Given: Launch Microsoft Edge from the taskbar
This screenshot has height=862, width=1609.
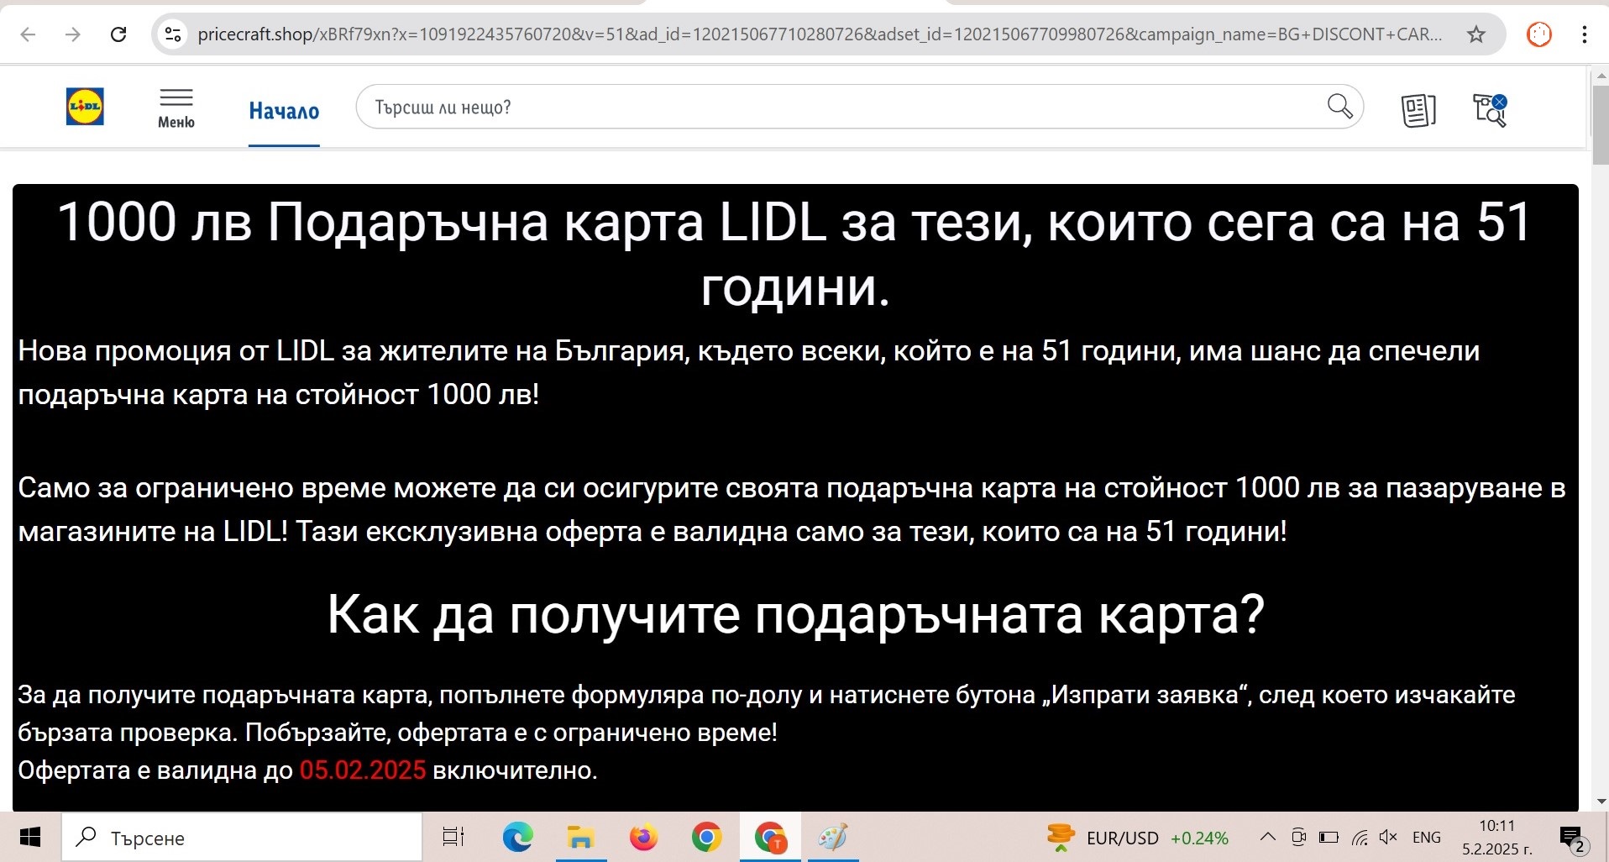Looking at the screenshot, I should click(517, 838).
